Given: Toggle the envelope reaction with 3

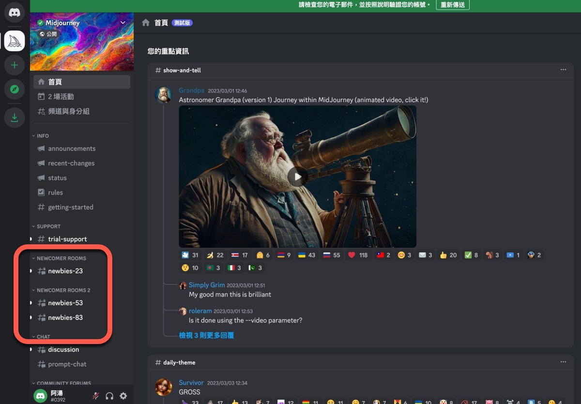Looking at the screenshot, I should [425, 255].
